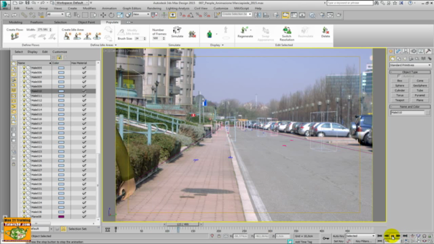This screenshot has height=244, width=434.
Task: Click the Select and Link chain icon
Action: [x=24, y=15]
